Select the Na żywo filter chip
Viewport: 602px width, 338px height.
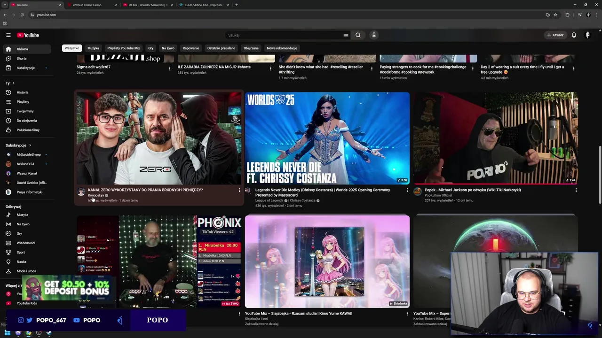[168, 48]
